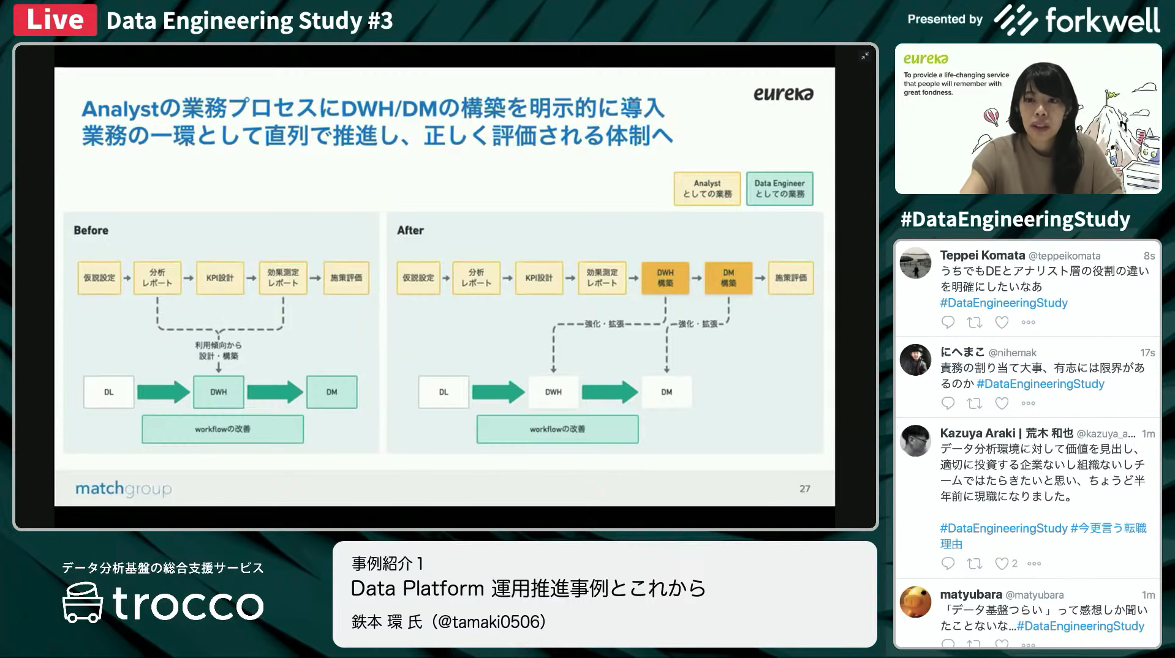The width and height of the screenshot is (1175, 658).
Task: Click the orange 'DM 構築' box in After
Action: pyautogui.click(x=728, y=278)
